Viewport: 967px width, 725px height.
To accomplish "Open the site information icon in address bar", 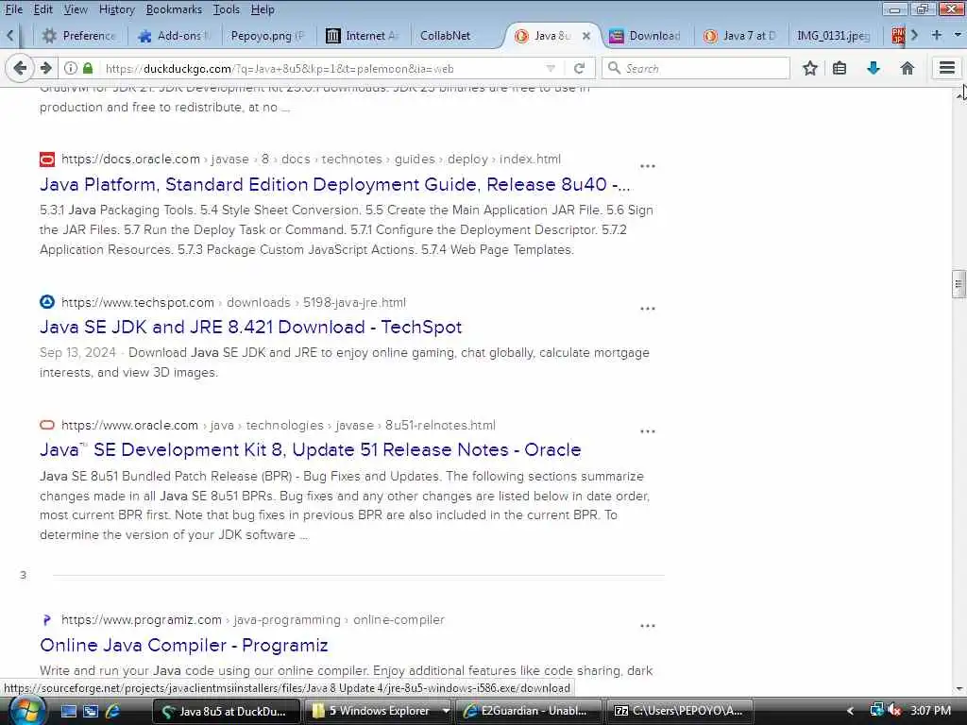I will point(71,68).
